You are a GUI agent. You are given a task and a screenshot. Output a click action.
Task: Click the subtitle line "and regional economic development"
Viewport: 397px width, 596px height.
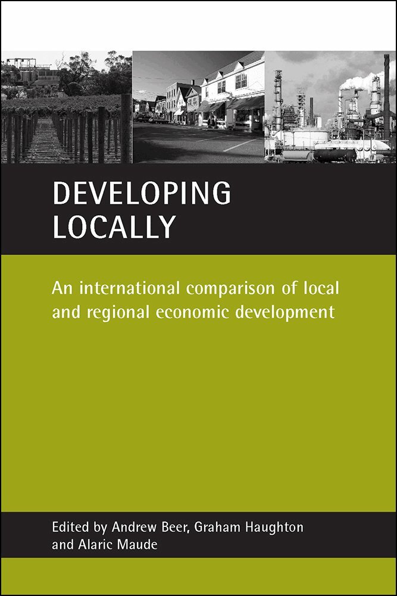click(193, 312)
